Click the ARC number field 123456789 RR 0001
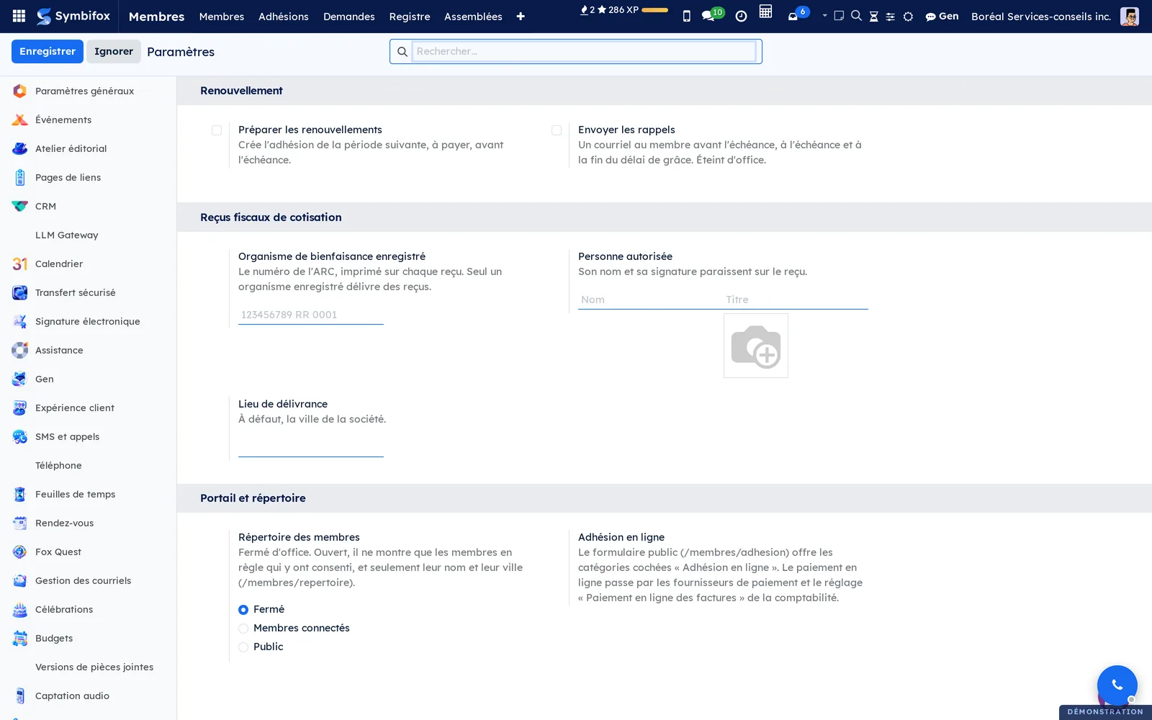 (x=311, y=315)
